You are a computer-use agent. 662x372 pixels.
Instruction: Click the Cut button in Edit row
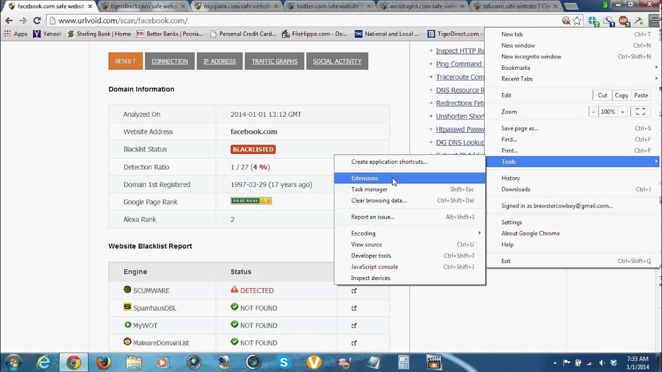click(603, 95)
